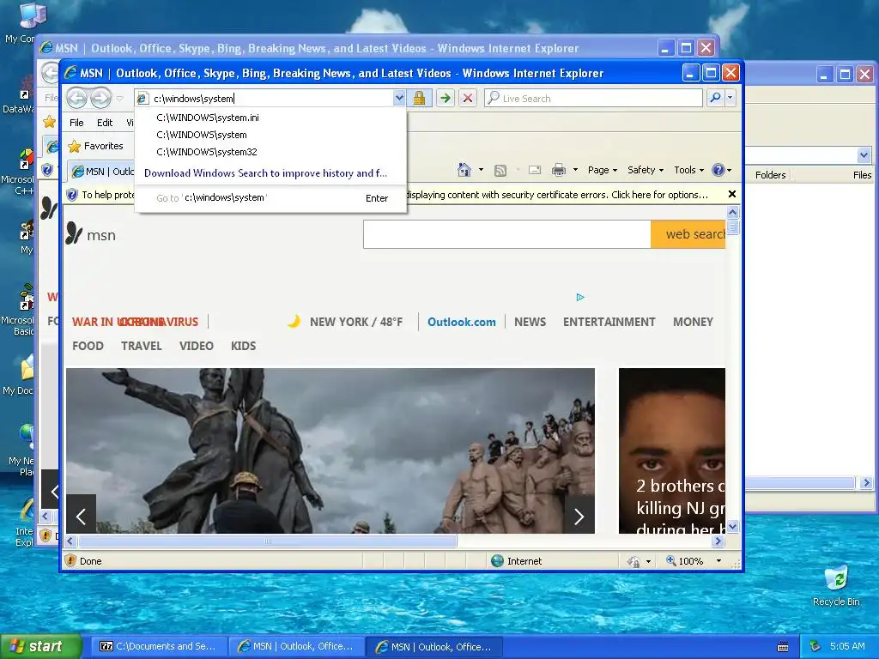This screenshot has height=659, width=879.
Task: Open the 2 brothers news story thumbnail
Action: pyautogui.click(x=671, y=450)
